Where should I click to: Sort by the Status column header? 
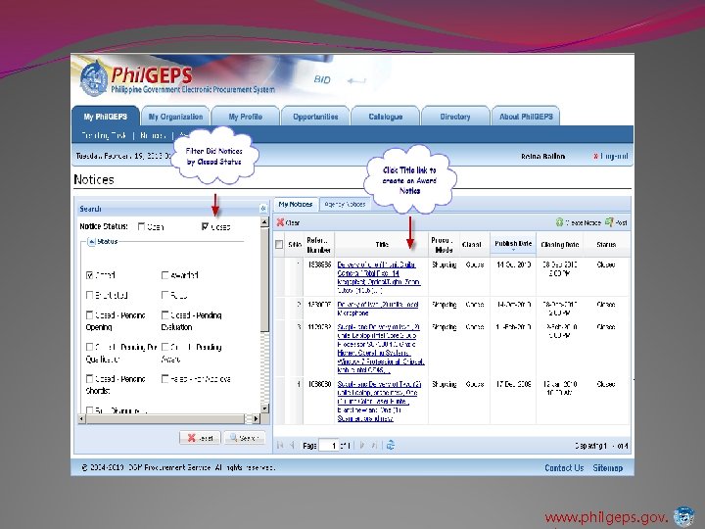tap(606, 244)
